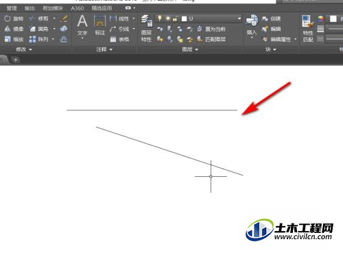Image resolution: width=343 pixels, height=257 pixels.
Task: Open dropdown arrow next to 修剪
Action: coord(54,19)
